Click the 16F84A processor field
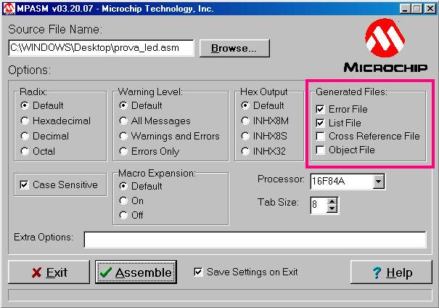The width and height of the screenshot is (439, 308). [x=342, y=182]
